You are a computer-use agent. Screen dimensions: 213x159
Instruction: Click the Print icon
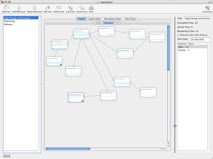tap(91, 7)
